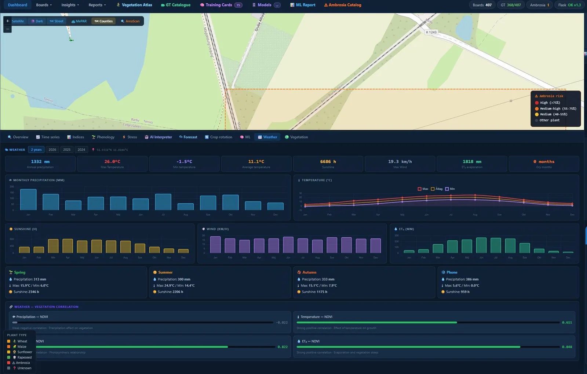Image resolution: width=587 pixels, height=374 pixels.
Task: Click the K 1243 road label on map
Action: click(x=431, y=32)
